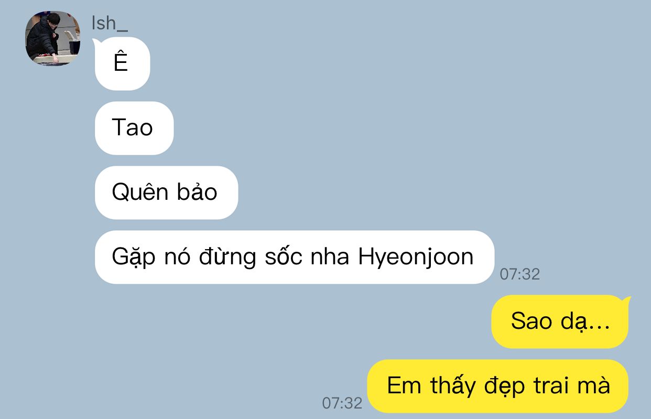Click the name "Hyeonjoon" in the message

(x=416, y=257)
